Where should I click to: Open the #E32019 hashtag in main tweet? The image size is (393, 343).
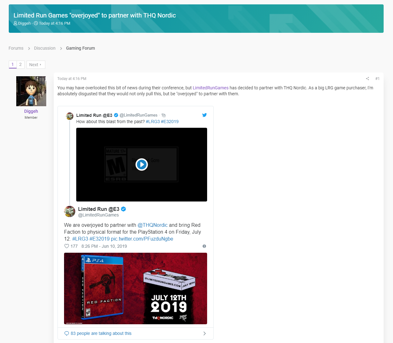click(x=99, y=239)
